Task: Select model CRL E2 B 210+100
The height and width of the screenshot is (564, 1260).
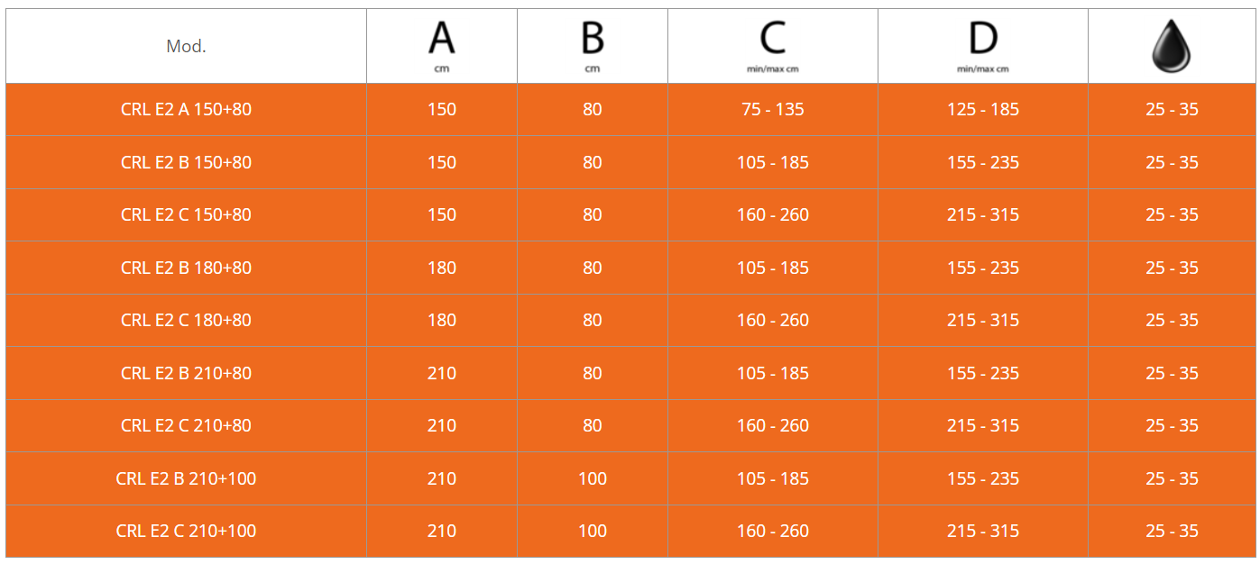Action: coord(186,478)
